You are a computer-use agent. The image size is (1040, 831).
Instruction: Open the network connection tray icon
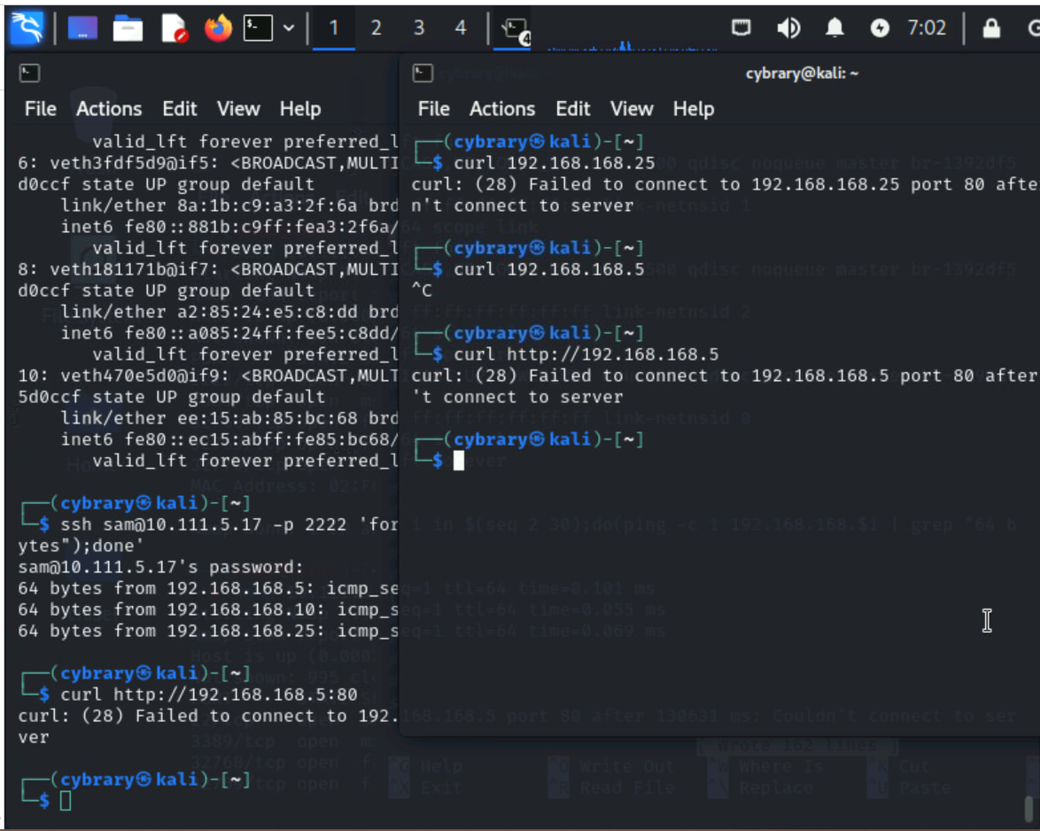(x=741, y=28)
